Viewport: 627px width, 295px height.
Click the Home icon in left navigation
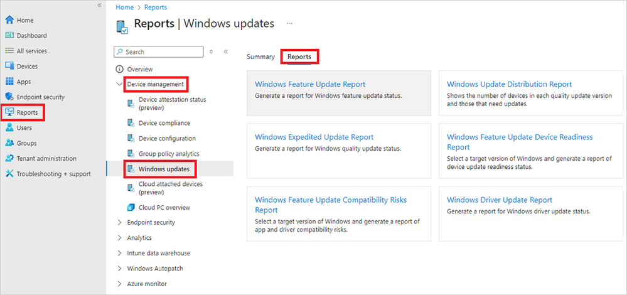(9, 20)
